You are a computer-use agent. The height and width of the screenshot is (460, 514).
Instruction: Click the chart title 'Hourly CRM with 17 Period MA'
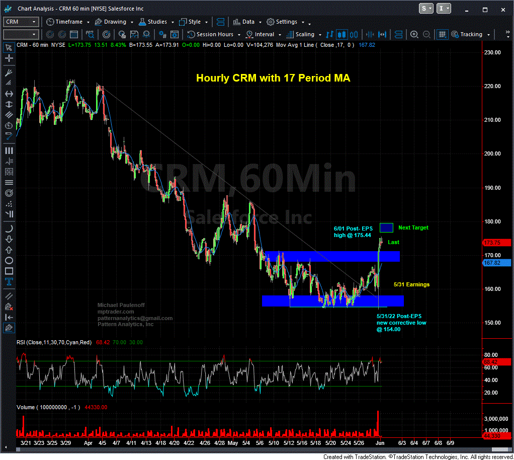point(273,78)
